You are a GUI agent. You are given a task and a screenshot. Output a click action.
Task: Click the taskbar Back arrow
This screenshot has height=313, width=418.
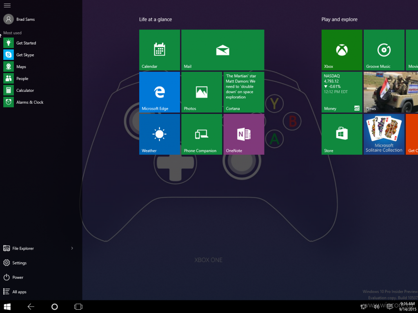coord(31,306)
